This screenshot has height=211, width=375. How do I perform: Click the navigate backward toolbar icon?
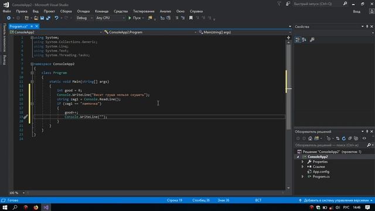pos(9,18)
